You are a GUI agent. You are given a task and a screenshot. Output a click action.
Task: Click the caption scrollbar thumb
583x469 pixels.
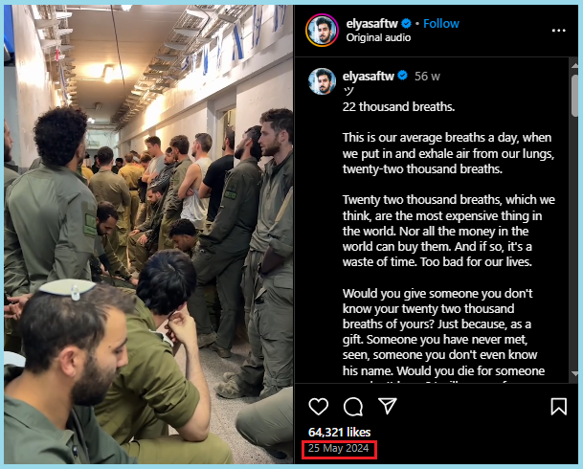(x=574, y=96)
